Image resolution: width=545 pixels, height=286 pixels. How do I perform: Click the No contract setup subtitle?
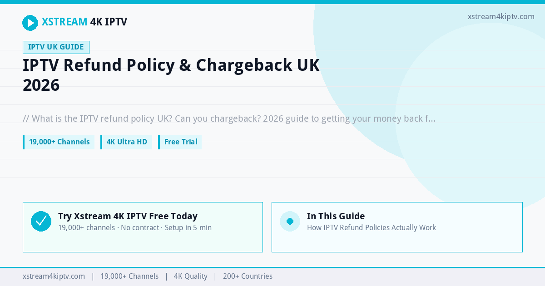coord(135,227)
